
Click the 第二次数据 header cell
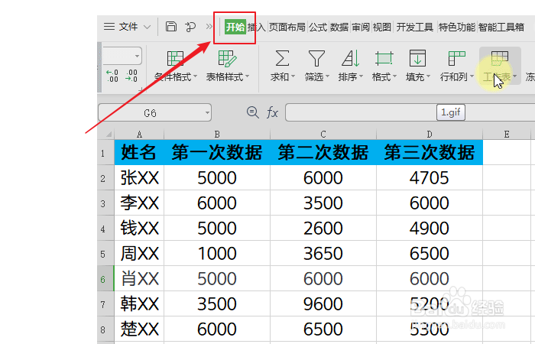pyautogui.click(x=323, y=153)
